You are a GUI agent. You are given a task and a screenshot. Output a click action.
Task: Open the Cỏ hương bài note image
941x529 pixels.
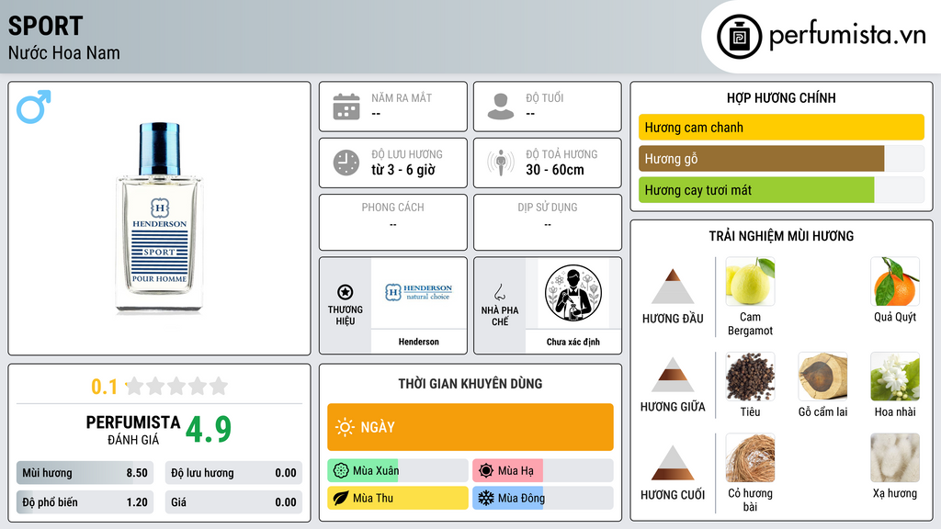coord(750,457)
